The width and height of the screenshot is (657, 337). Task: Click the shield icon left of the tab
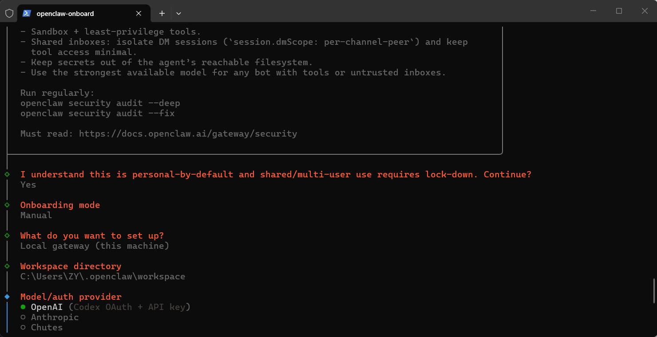tap(9, 13)
